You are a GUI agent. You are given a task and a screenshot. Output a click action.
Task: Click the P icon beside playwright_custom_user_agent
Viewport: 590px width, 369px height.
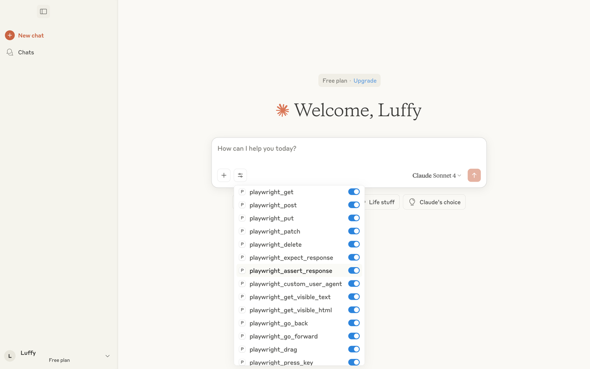242,284
